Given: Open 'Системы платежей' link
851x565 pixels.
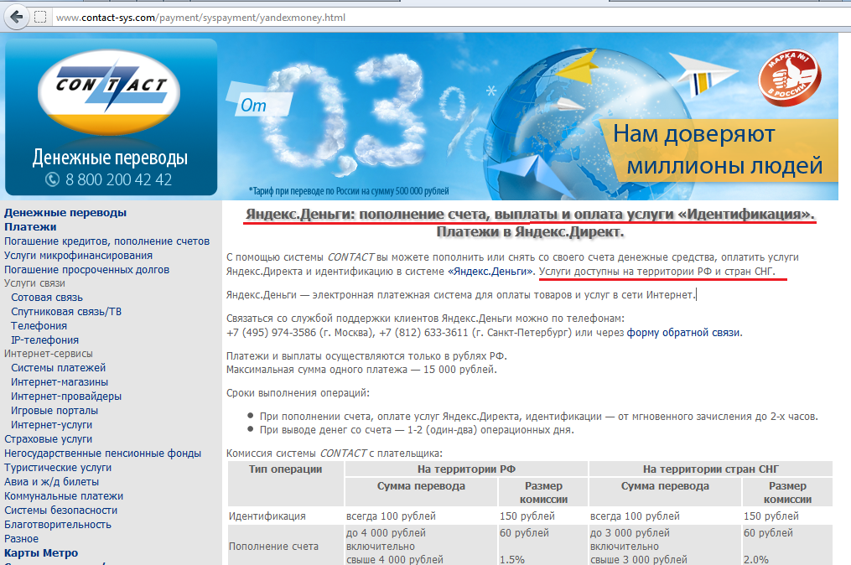Looking at the screenshot, I should coord(58,368).
